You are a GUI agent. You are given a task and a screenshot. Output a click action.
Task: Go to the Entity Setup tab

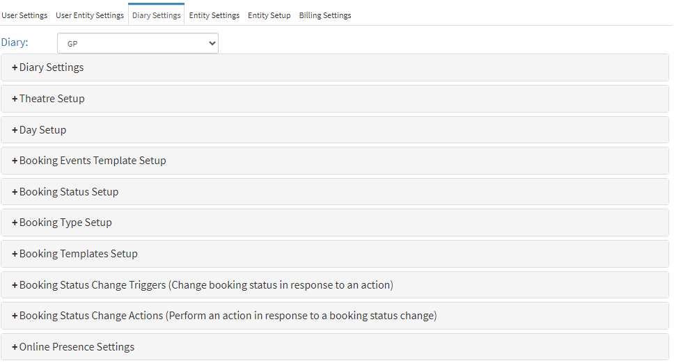269,15
